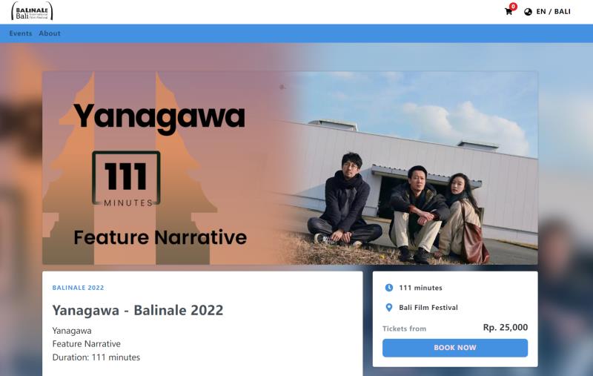Image resolution: width=593 pixels, height=376 pixels.
Task: Click the Feature Narrative banner text
Action: coord(160,237)
